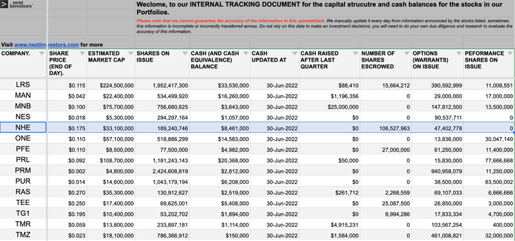Select company cell TMR

pos(23,224)
